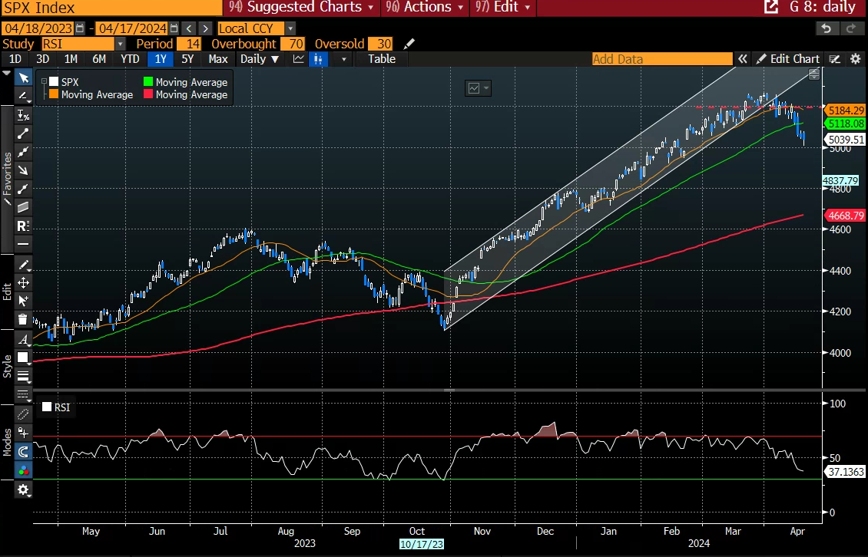This screenshot has height=557, width=868.
Task: Switch to candlestick chart view
Action: point(318,58)
